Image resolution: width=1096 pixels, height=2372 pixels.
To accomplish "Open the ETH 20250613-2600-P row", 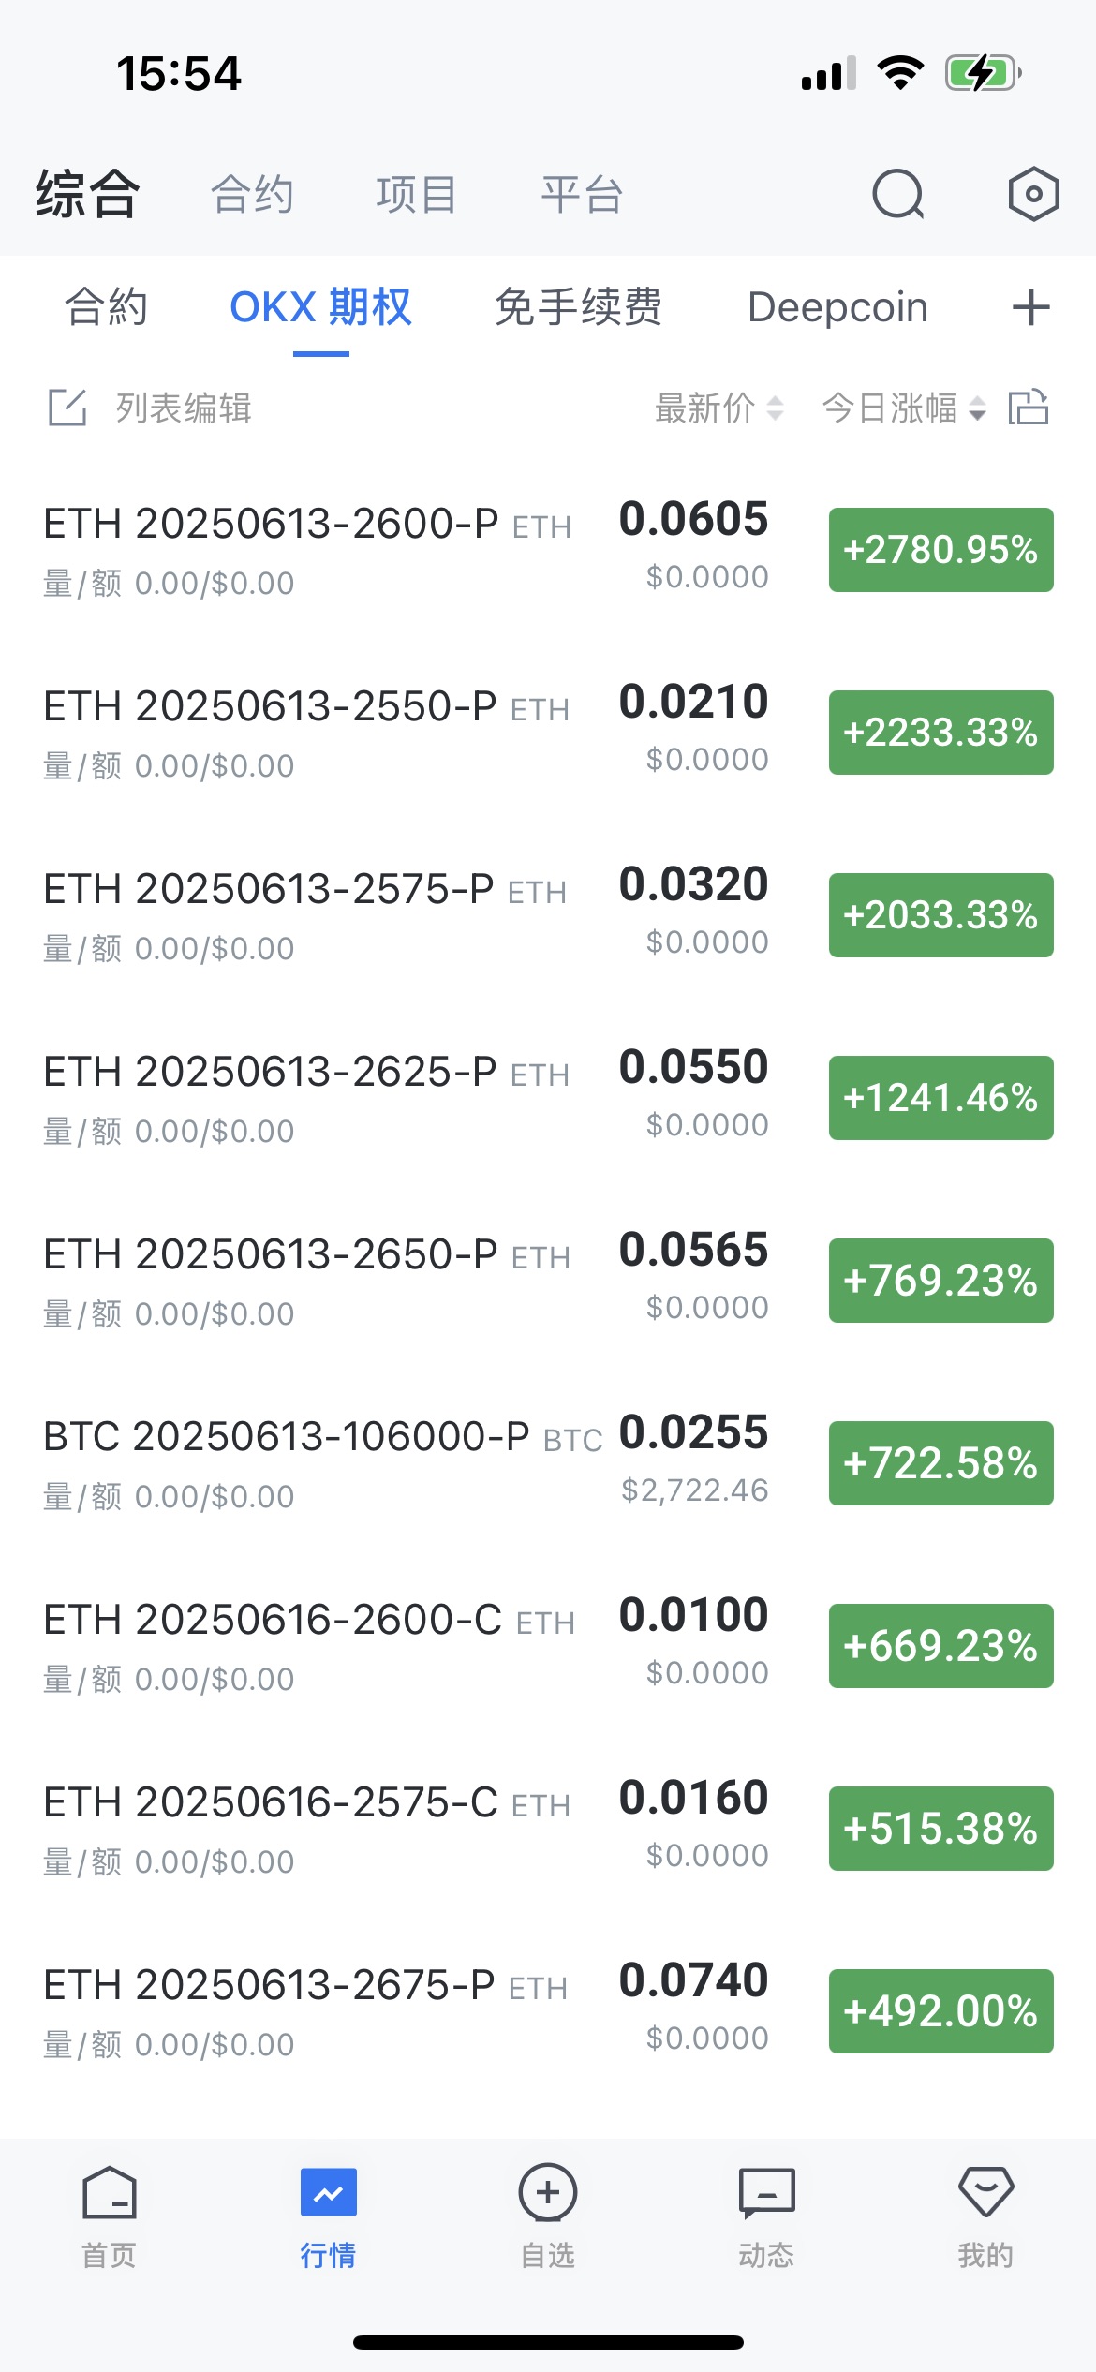I will [x=548, y=551].
